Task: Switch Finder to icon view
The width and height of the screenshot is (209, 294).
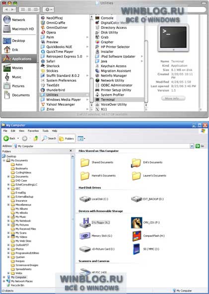Action: pyautogui.click(x=23, y=9)
